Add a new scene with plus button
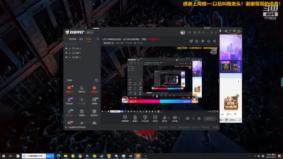The height and width of the screenshot is (159, 283). click(x=98, y=39)
